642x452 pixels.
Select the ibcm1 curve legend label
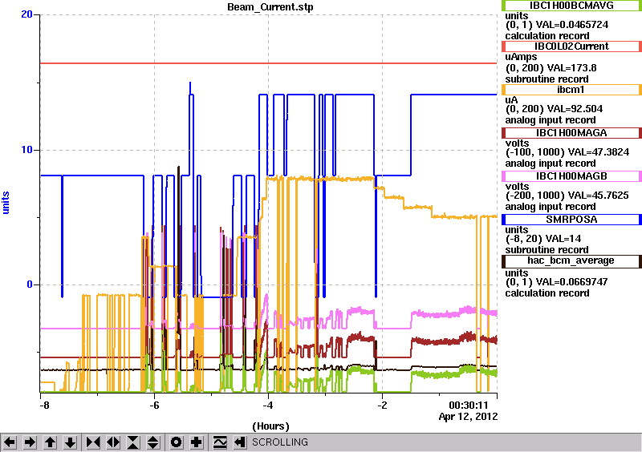point(571,90)
